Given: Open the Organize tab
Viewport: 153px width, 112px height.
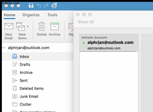Looking at the screenshot, I should (x=31, y=15).
